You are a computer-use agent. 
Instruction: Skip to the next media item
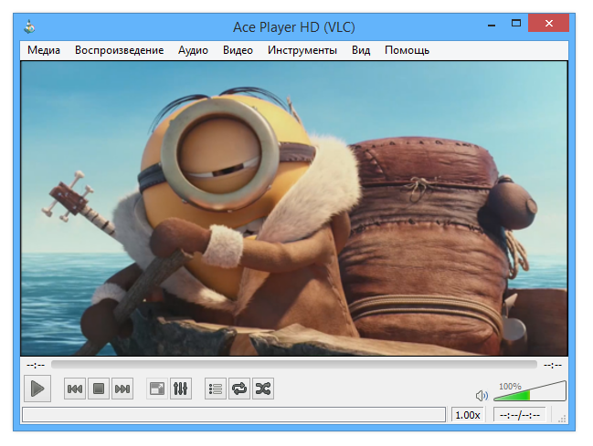122,389
